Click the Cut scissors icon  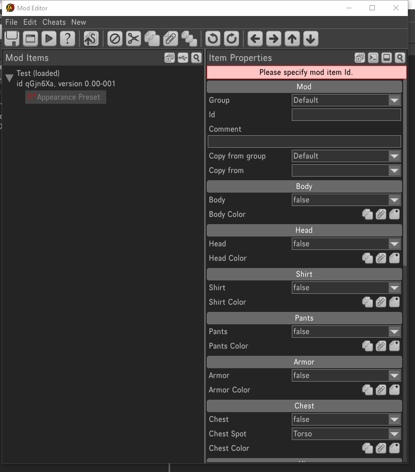pyautogui.click(x=134, y=38)
